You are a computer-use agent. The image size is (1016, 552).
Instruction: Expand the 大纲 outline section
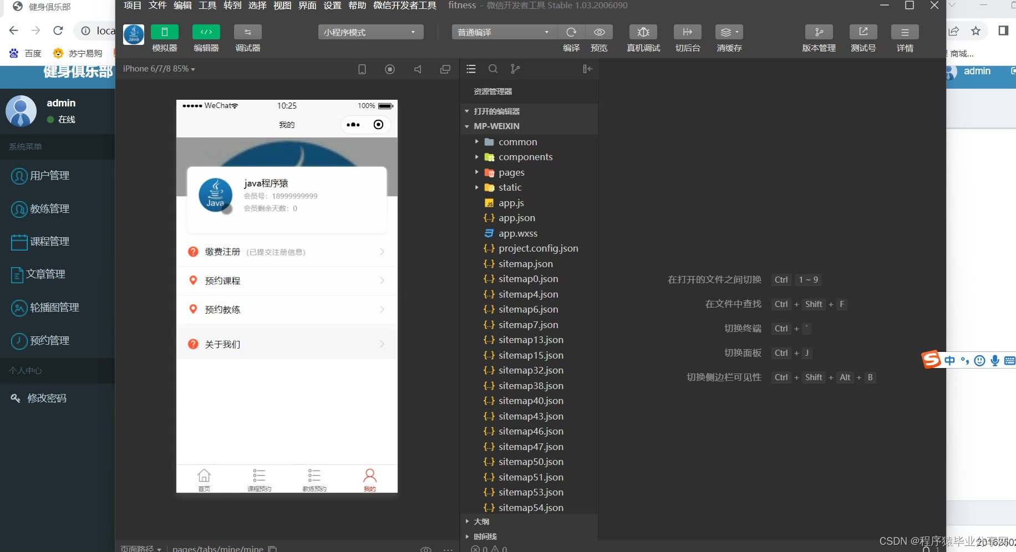(x=529, y=522)
